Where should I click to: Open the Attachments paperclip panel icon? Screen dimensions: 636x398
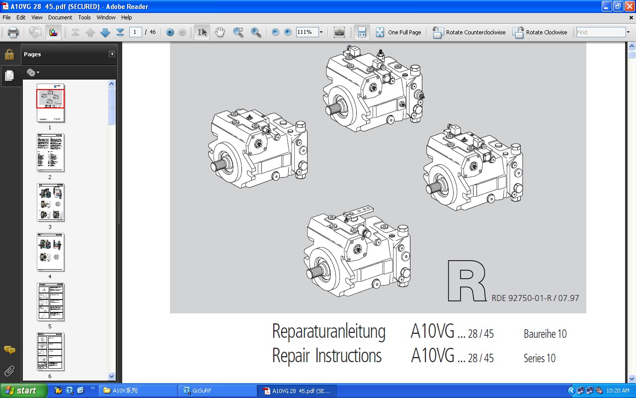(x=9, y=371)
